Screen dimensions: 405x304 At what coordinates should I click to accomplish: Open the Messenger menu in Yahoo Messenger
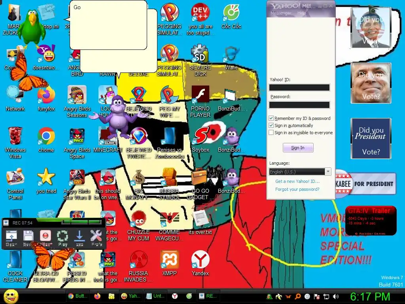pyautogui.click(x=280, y=13)
